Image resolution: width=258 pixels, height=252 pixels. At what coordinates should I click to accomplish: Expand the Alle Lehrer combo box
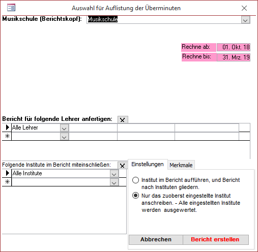click(x=64, y=128)
